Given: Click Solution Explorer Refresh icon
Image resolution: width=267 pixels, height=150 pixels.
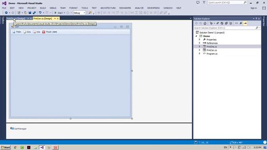Looking at the screenshot, I should click(x=222, y=23).
